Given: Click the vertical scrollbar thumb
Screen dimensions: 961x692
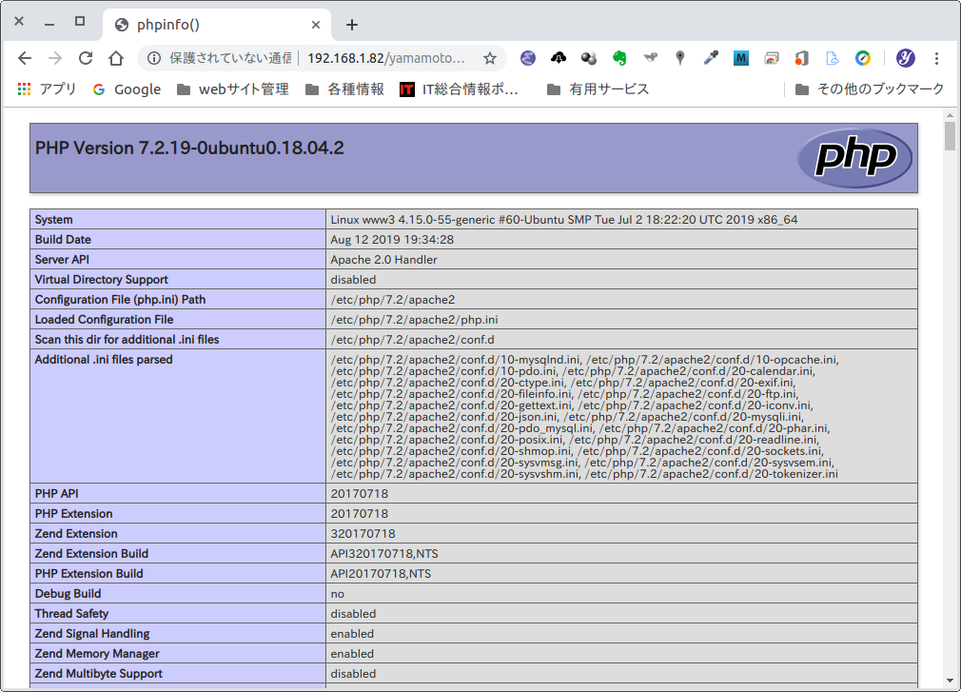Looking at the screenshot, I should coord(950,135).
